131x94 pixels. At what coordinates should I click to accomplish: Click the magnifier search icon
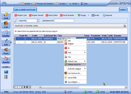point(16,21)
